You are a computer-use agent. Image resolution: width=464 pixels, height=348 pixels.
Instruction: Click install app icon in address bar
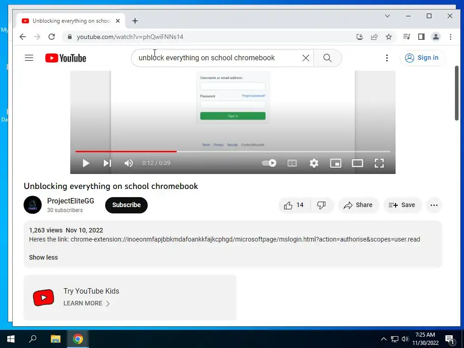359,37
